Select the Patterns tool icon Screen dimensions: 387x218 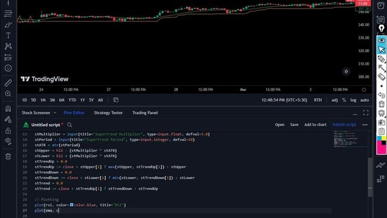8,46
